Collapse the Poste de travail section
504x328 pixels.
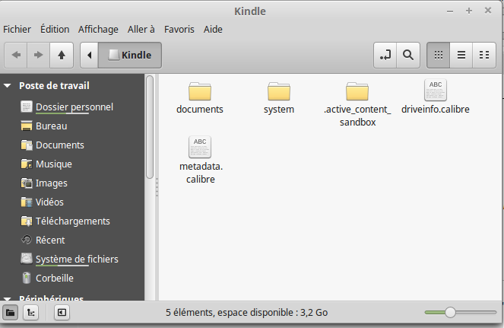[8, 86]
